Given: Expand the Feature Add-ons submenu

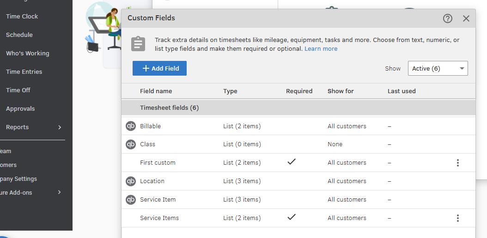Looking at the screenshot, I should point(60,192).
